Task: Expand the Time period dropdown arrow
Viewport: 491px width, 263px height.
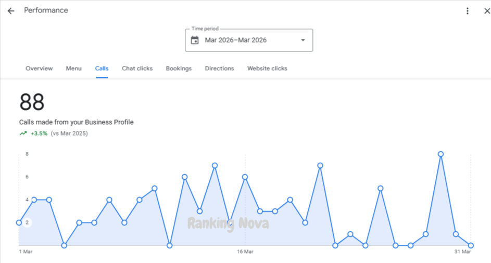Action: (x=303, y=40)
